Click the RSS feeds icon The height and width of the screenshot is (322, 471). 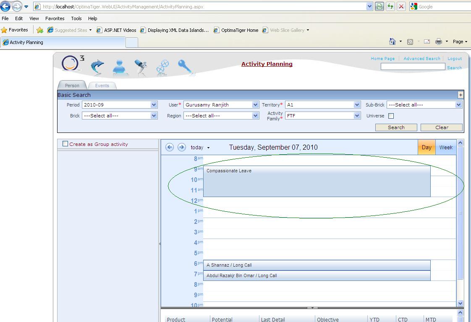[410, 42]
